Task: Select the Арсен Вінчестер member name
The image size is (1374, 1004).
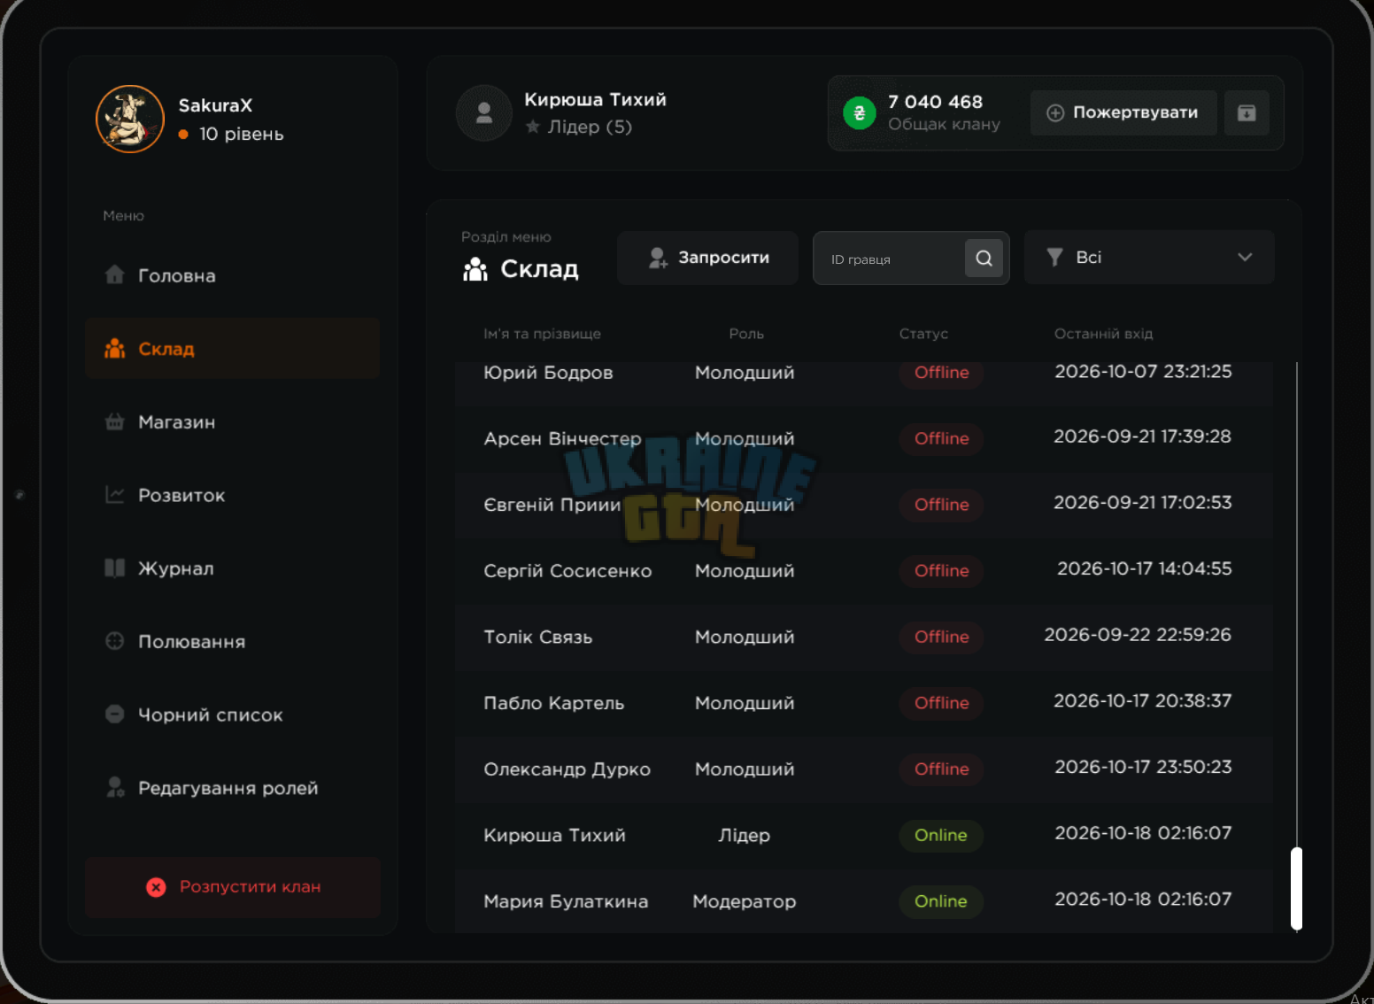Action: [562, 439]
